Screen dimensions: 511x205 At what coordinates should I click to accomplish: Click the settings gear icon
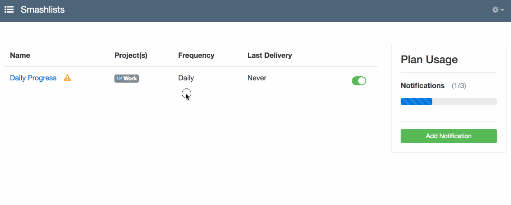click(495, 10)
